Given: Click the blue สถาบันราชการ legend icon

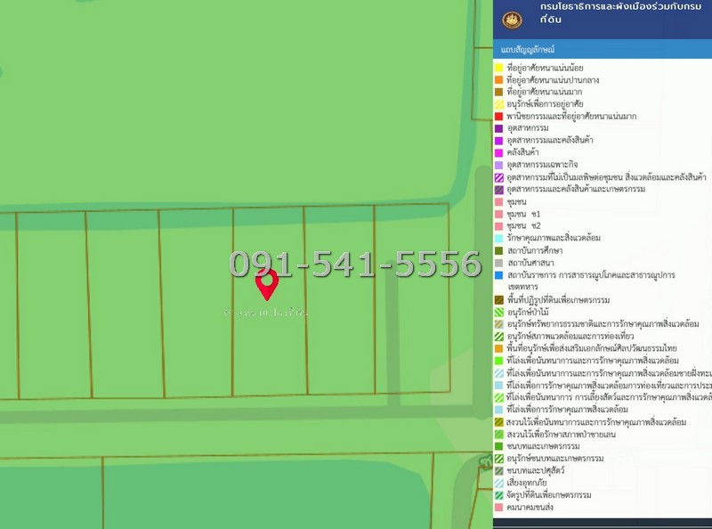Looking at the screenshot, I should pos(499,276).
